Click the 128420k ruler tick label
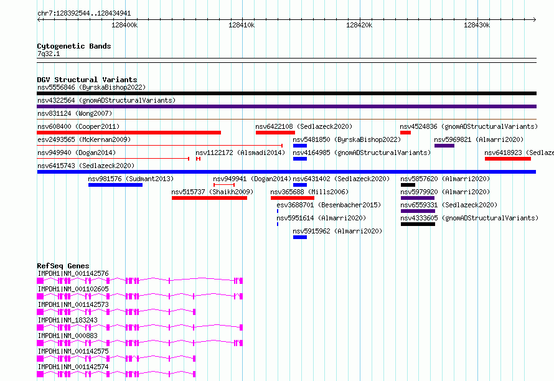 point(359,25)
